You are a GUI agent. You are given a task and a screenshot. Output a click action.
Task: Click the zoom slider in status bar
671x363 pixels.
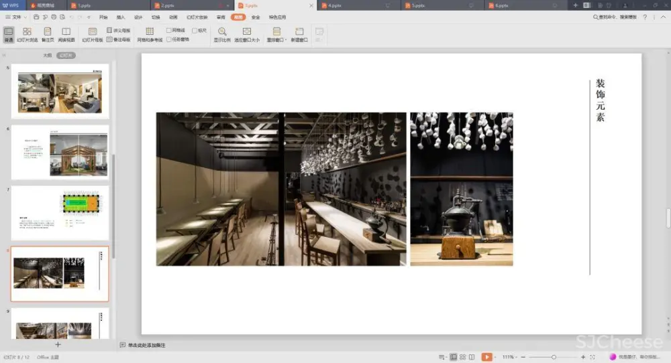coord(553,357)
